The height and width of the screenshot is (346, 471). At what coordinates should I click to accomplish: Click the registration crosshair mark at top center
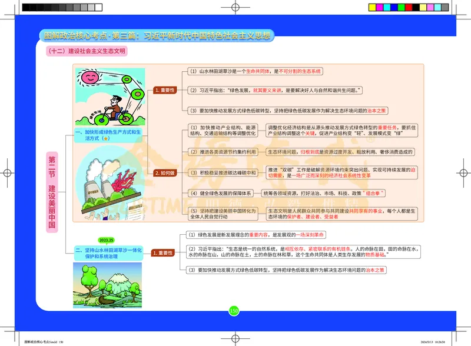tap(235, 8)
